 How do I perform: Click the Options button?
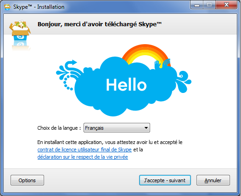[x=27, y=180]
